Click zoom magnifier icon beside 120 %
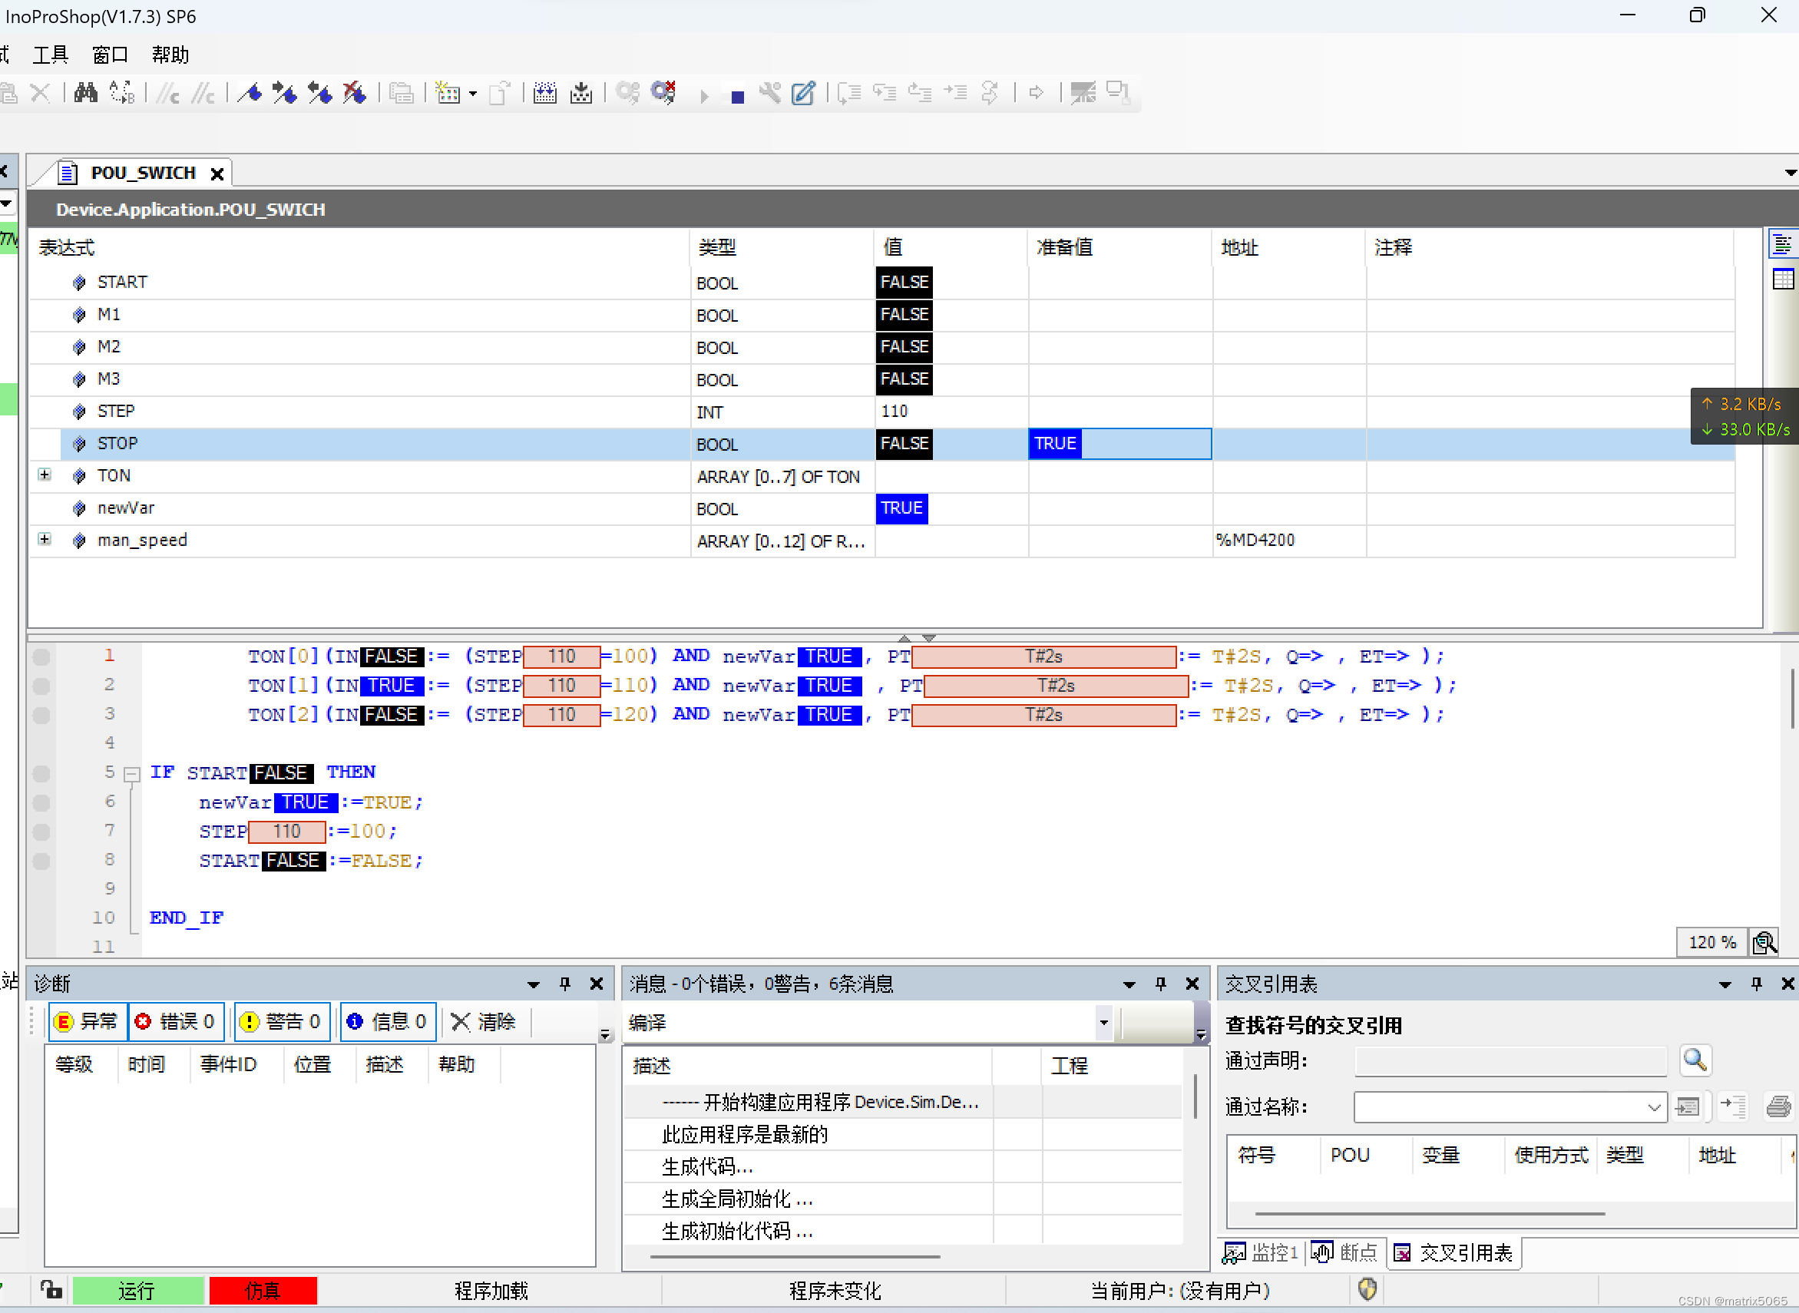 tap(1764, 943)
